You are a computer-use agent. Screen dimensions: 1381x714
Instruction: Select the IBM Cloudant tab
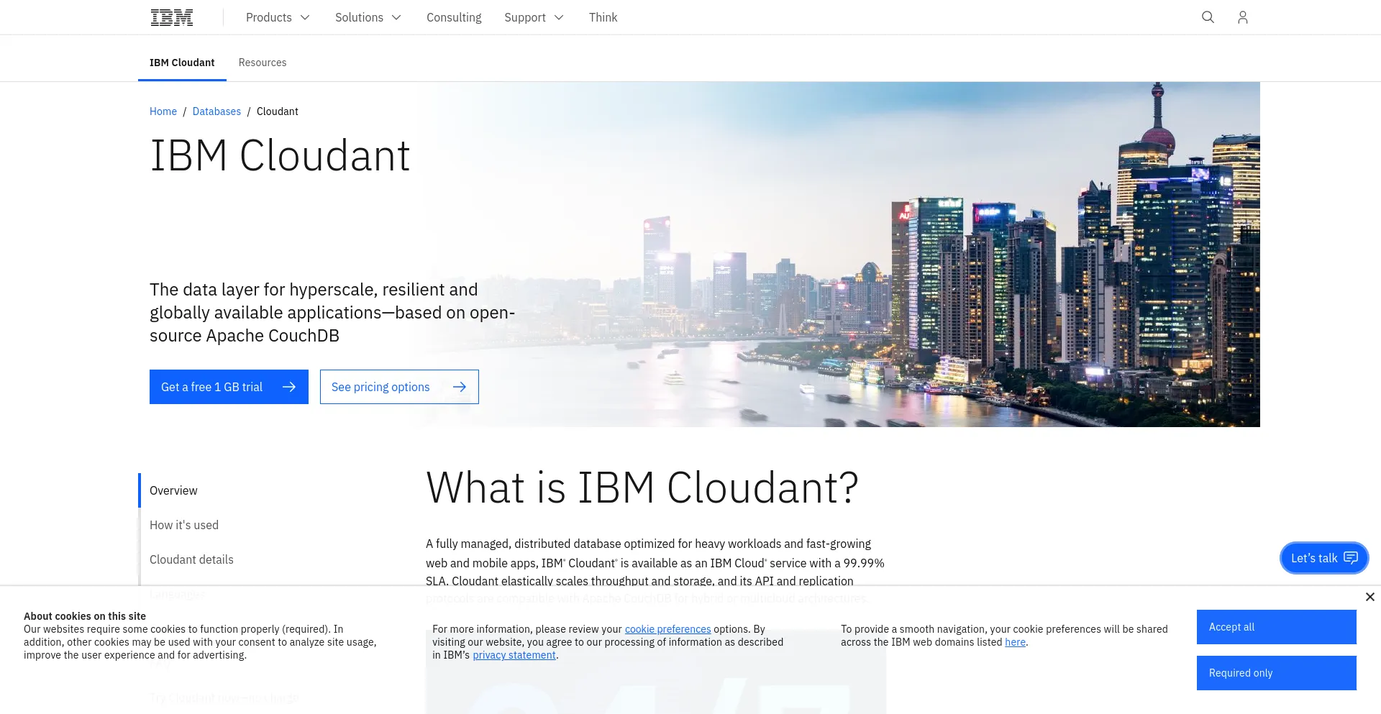182,63
